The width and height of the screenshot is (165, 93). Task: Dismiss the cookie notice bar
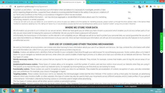click(x=161, y=86)
